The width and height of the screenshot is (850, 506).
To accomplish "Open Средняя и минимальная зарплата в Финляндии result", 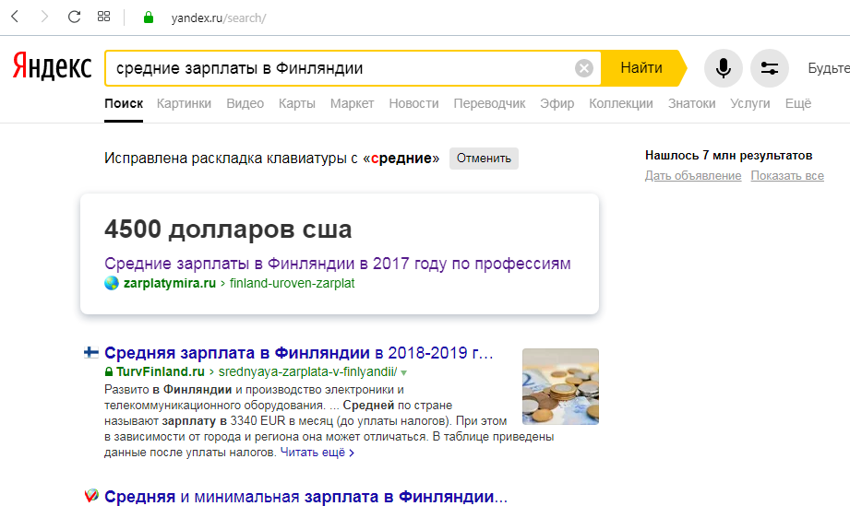I will (x=305, y=496).
